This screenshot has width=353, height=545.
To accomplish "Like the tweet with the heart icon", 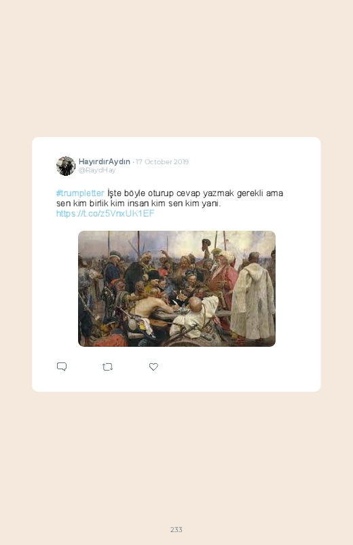I will point(153,367).
